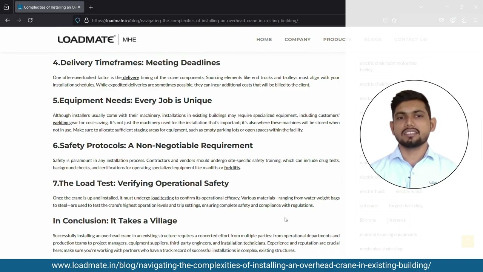
Task: Click the 'material handling equipments' tag
Action: (x=388, y=235)
